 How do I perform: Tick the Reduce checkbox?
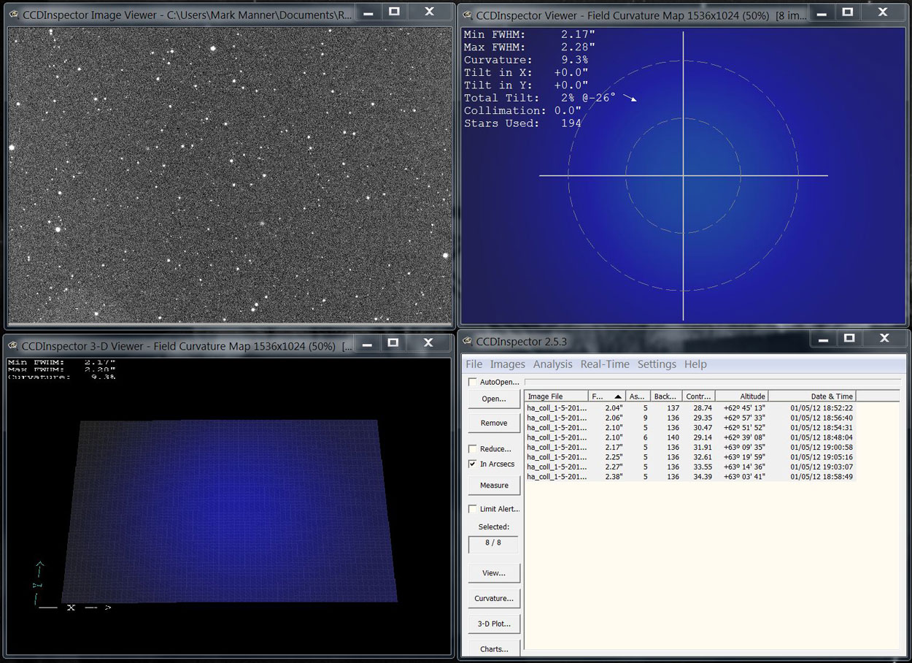pos(473,449)
